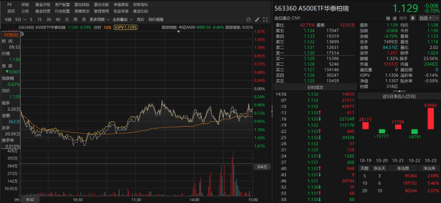Open the 公告 announcements tab
Viewport: 441px width, 203px height.
coord(25,11)
